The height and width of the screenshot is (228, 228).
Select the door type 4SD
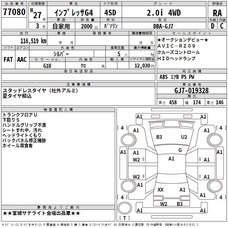coord(110,13)
